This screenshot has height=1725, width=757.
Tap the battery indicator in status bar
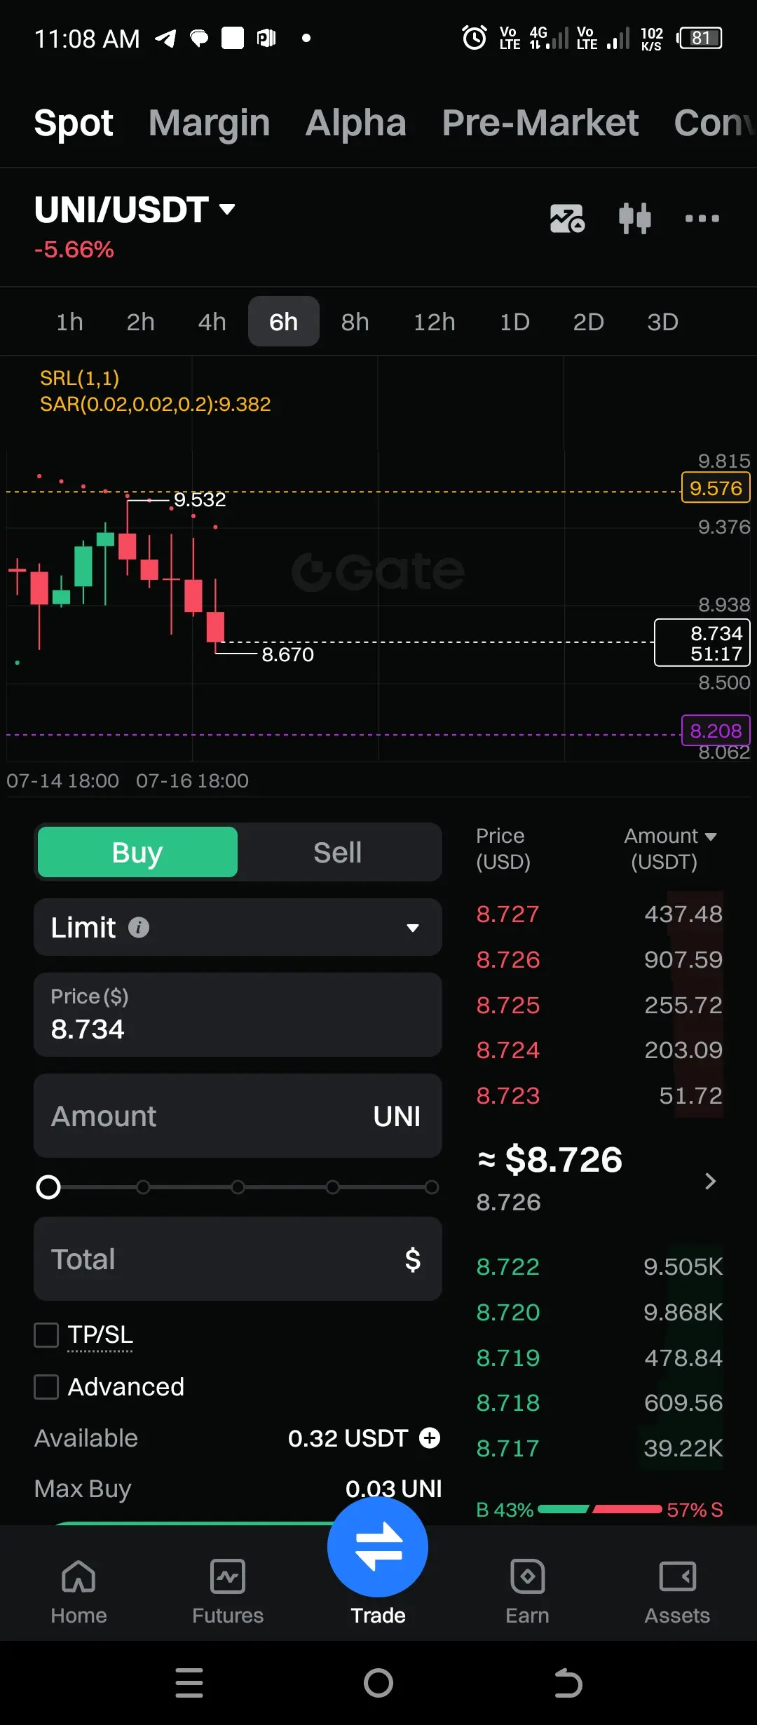700,38
